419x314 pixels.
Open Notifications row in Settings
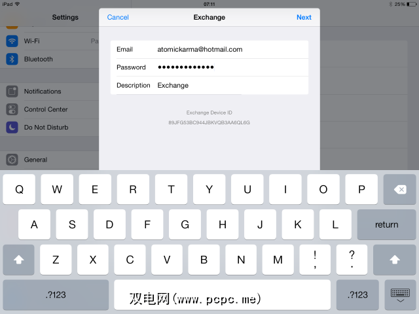[x=50, y=92]
